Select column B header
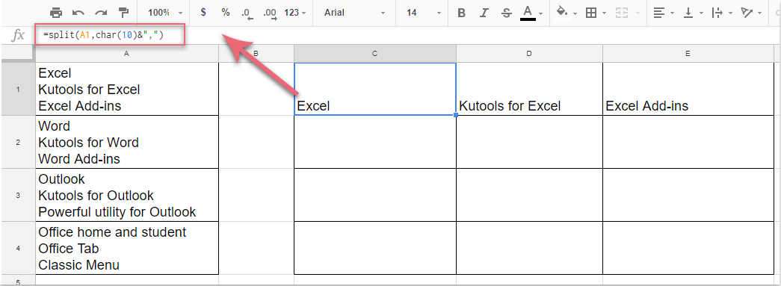 click(256, 54)
